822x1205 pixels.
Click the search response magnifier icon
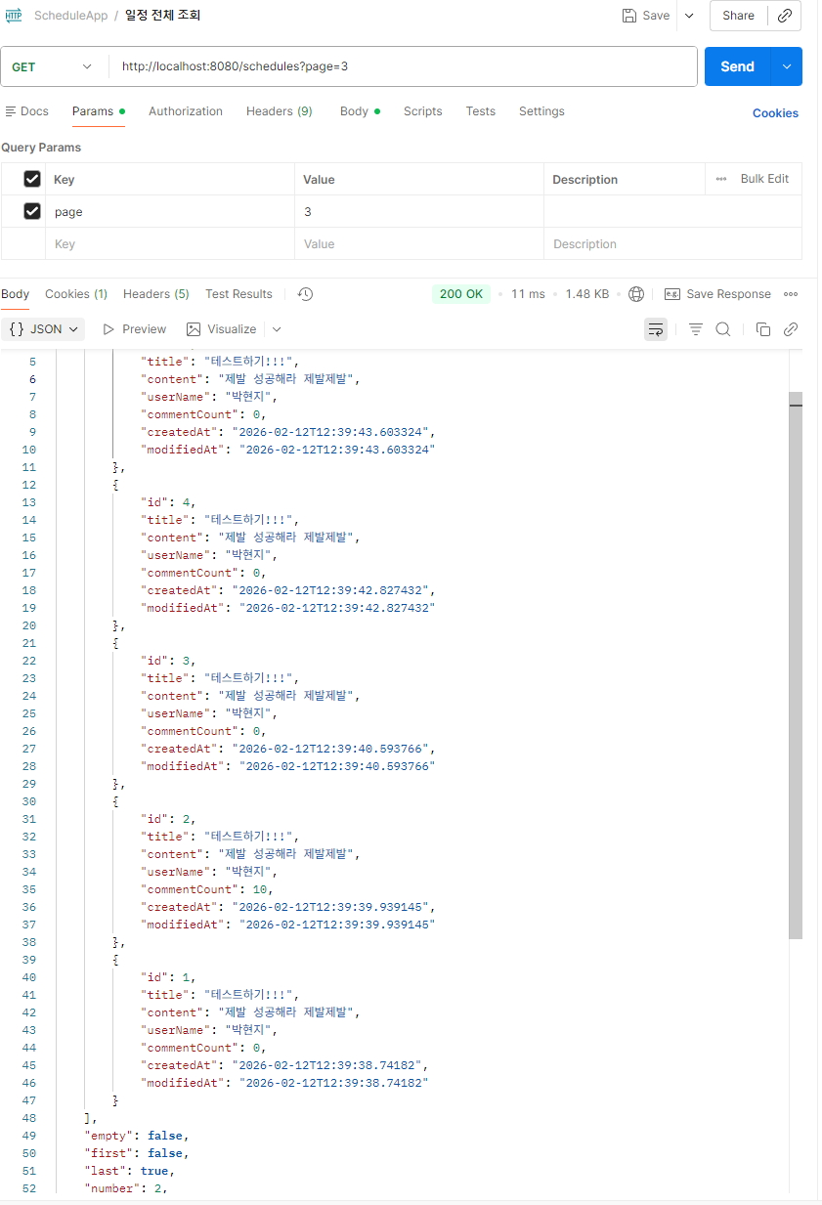coord(723,329)
